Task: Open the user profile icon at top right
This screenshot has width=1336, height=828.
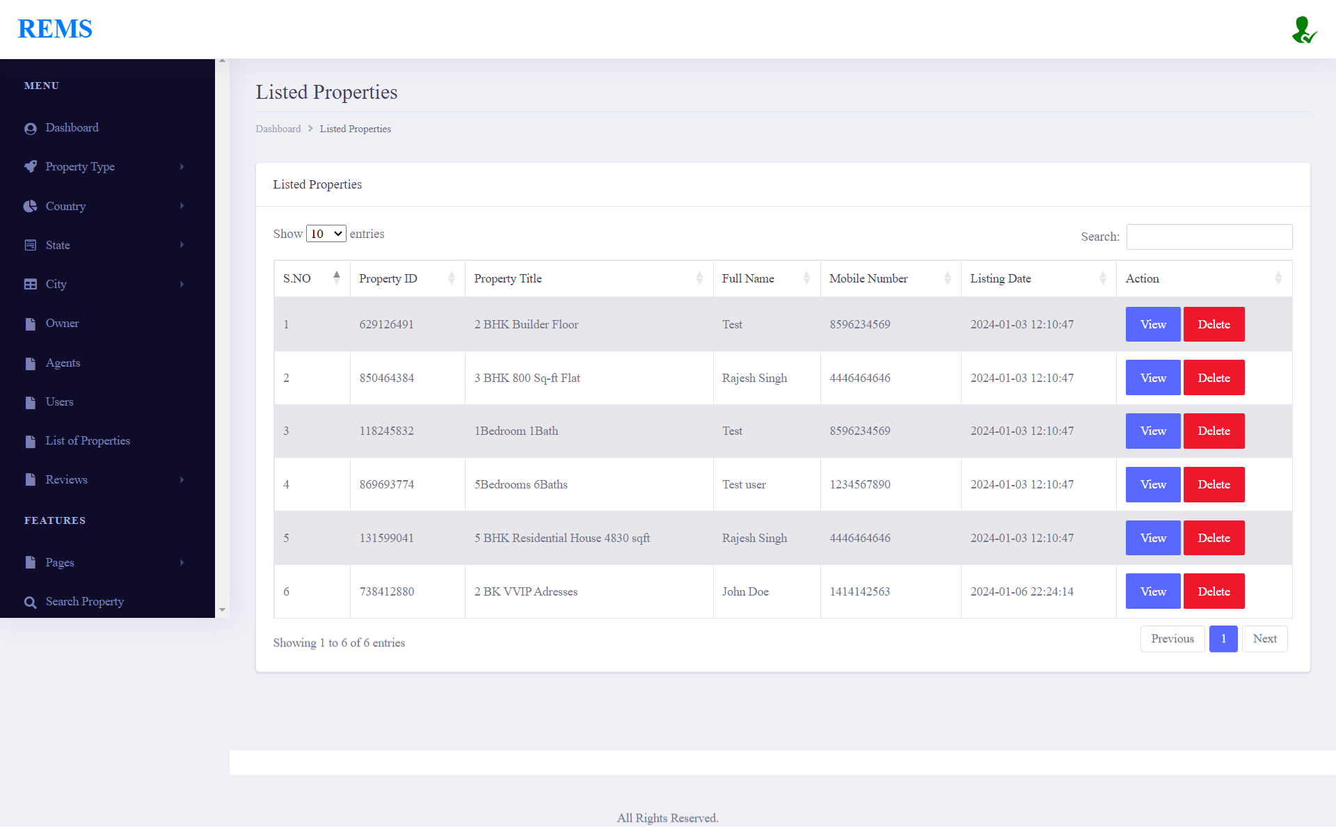Action: pos(1304,29)
